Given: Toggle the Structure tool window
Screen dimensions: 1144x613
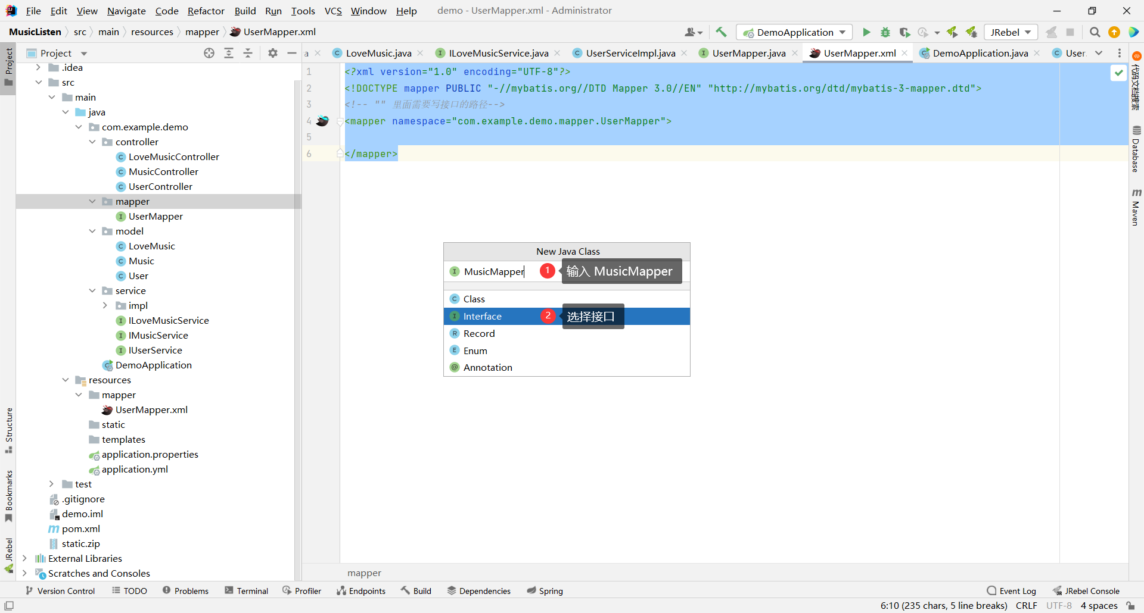Looking at the screenshot, I should [8, 429].
